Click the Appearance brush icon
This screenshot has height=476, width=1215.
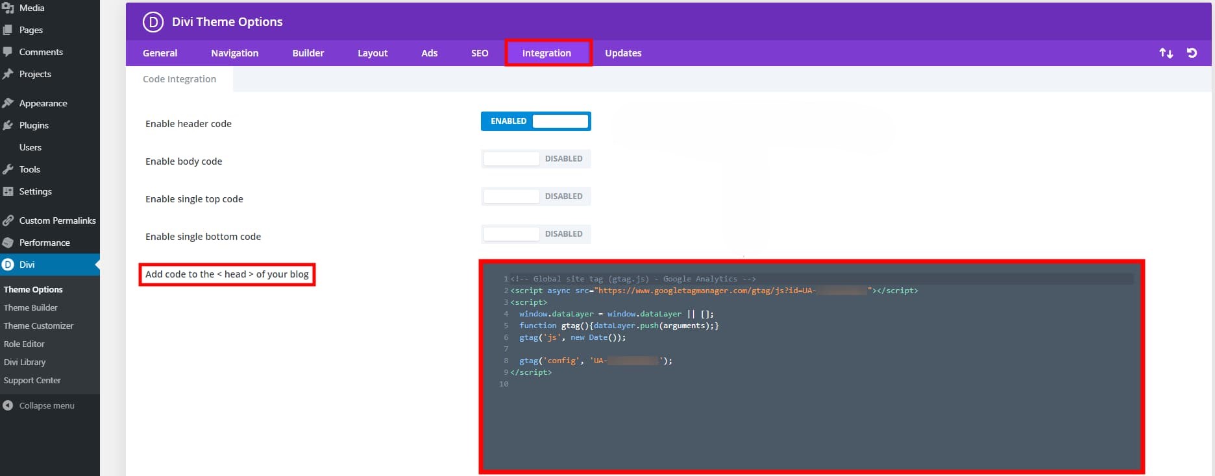pyautogui.click(x=8, y=103)
